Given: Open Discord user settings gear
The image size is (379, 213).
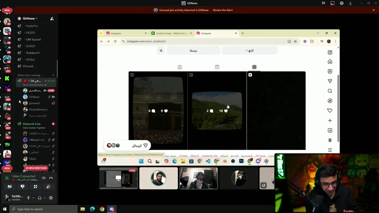Looking at the screenshot, I should tap(51, 198).
